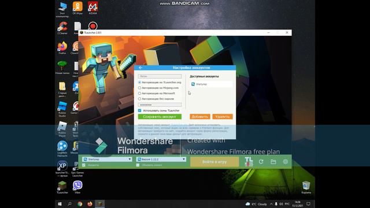Expand hidden system tray icons chevron
The height and width of the screenshot is (208, 370).
click(x=271, y=204)
